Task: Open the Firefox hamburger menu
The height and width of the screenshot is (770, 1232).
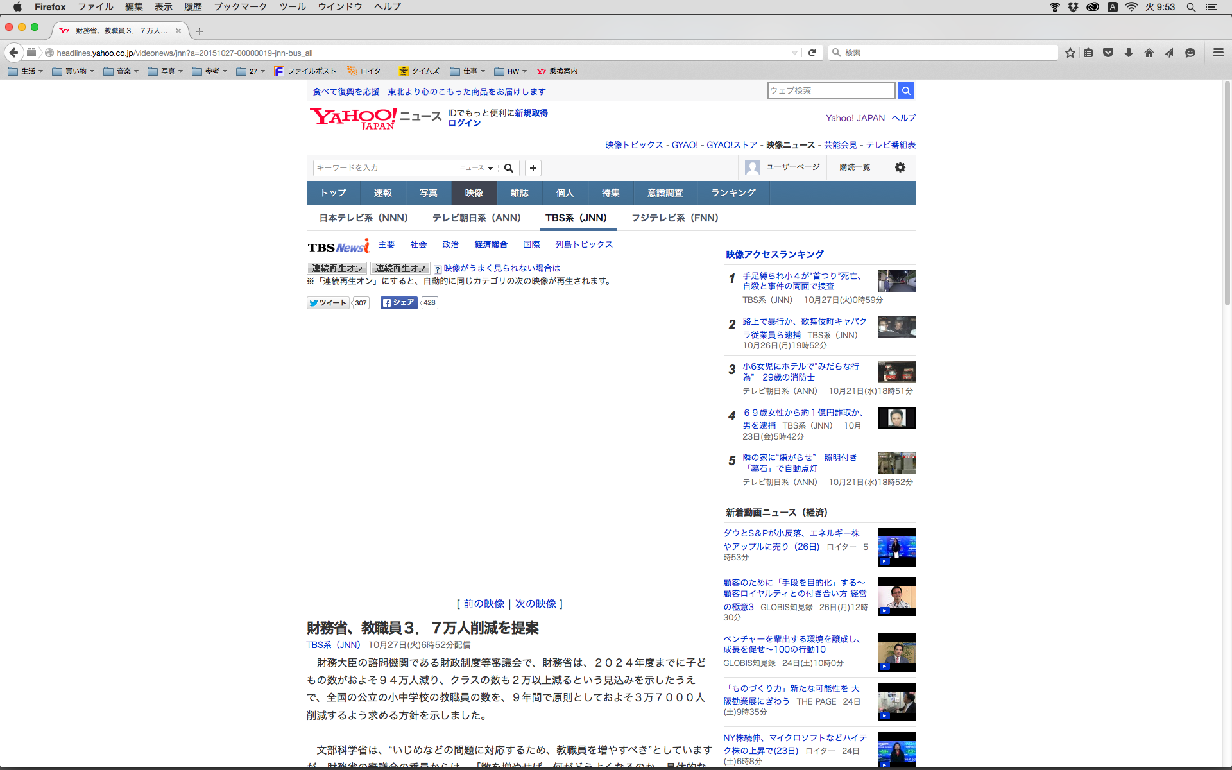Action: click(1218, 53)
